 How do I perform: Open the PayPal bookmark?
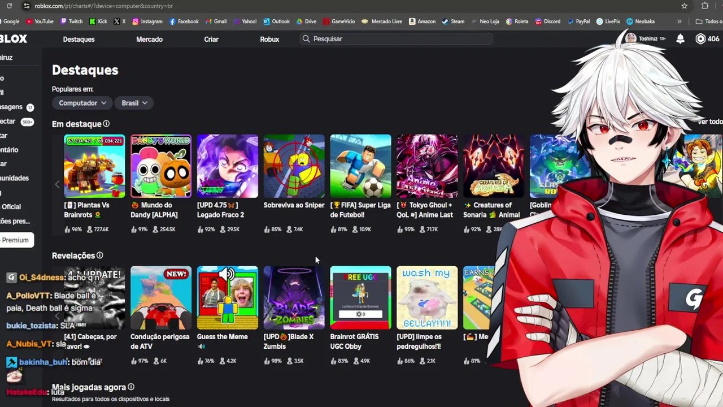point(578,21)
